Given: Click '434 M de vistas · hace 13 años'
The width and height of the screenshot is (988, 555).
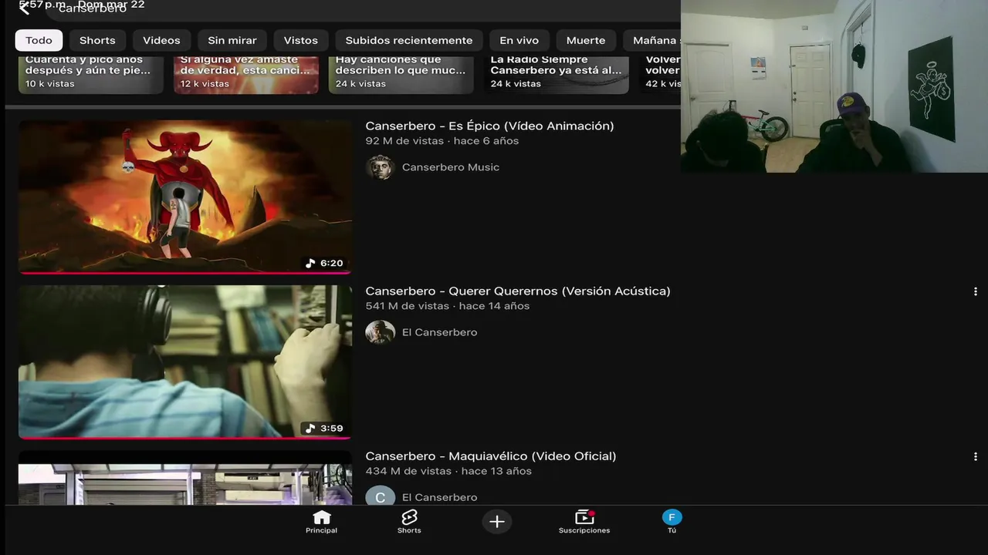Looking at the screenshot, I should [x=448, y=471].
